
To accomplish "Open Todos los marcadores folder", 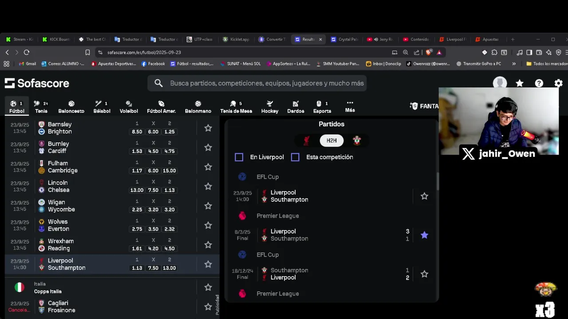I will click(x=547, y=64).
